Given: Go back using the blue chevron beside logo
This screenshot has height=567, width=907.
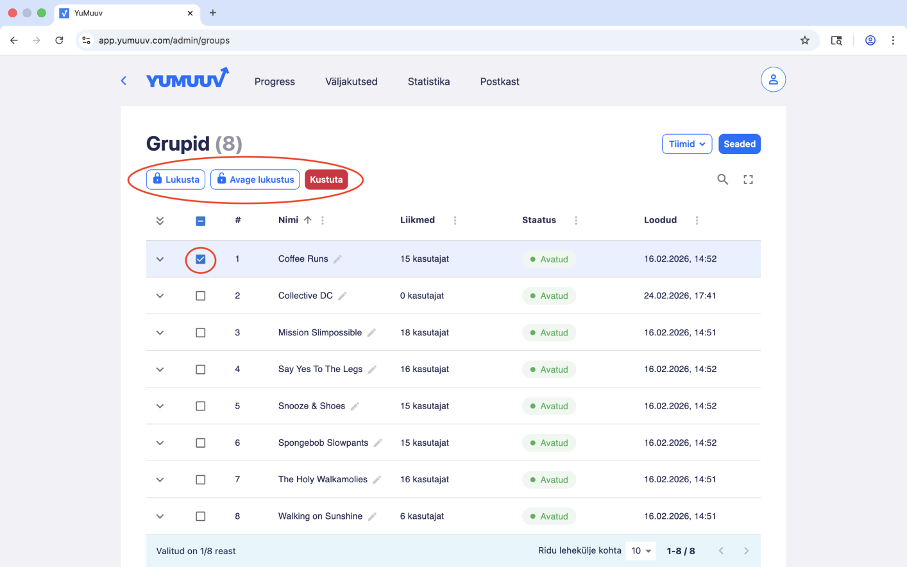Looking at the screenshot, I should 124,81.
